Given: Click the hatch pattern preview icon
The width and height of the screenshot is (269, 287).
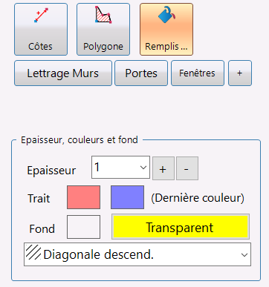Looking at the screenshot, I should pyautogui.click(x=33, y=252).
